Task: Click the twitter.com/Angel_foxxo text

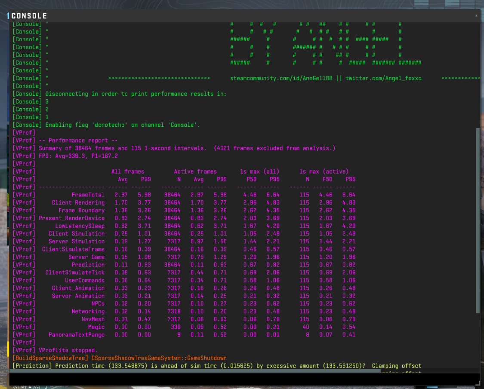Action: click(383, 78)
